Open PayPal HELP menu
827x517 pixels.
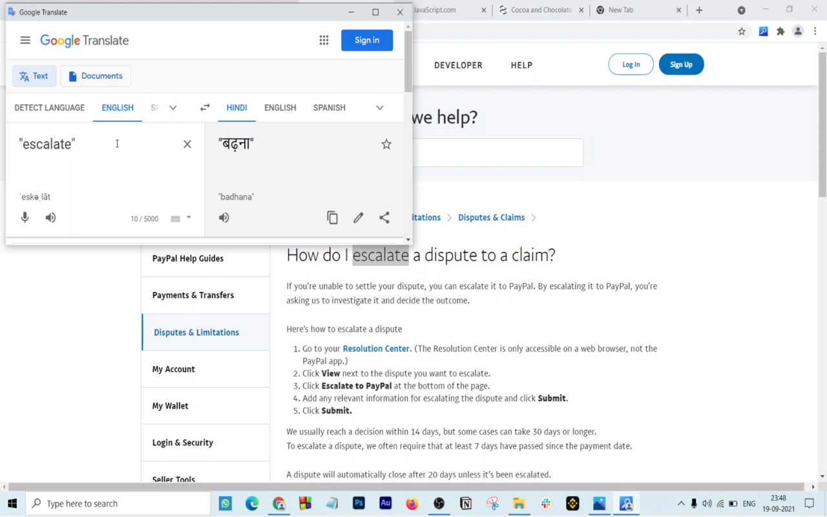[521, 65]
